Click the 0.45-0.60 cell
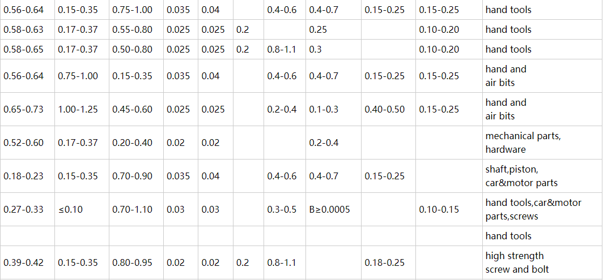Viewport: 603px width, 280px height. [x=132, y=109]
